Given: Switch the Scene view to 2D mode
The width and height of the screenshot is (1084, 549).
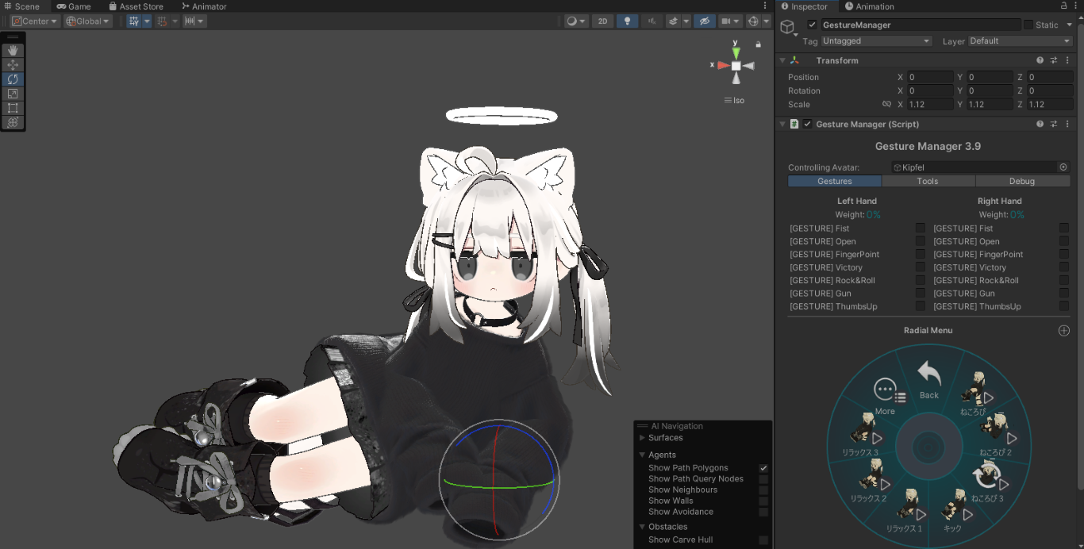Looking at the screenshot, I should [602, 21].
